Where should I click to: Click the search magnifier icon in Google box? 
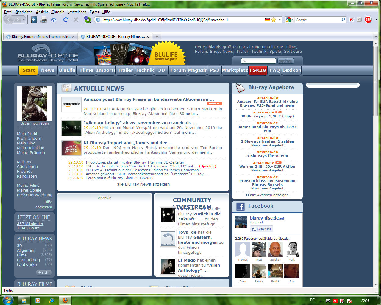[343, 20]
